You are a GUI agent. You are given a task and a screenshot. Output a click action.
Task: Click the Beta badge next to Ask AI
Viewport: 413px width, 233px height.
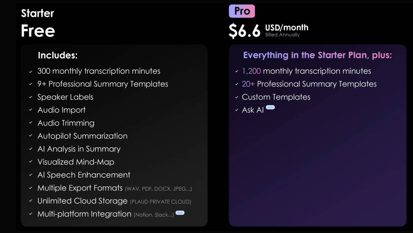click(x=270, y=107)
